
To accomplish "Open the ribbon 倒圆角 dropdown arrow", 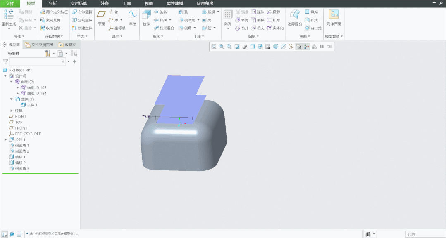I will (198, 20).
